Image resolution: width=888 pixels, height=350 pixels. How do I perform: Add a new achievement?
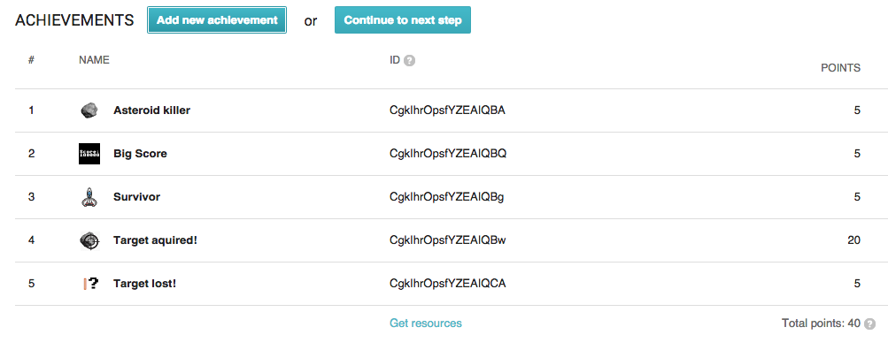coord(217,20)
